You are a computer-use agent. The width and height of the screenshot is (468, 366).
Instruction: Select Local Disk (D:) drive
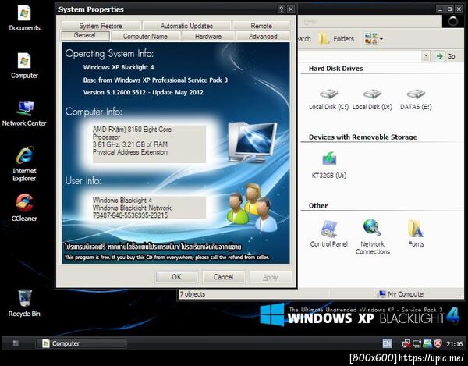(372, 99)
